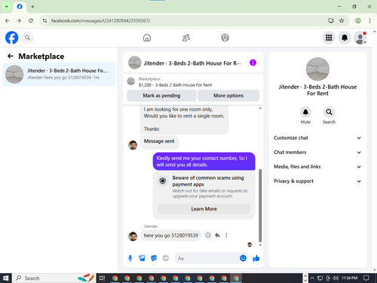Click the volume icon in system tray

click(x=336, y=278)
